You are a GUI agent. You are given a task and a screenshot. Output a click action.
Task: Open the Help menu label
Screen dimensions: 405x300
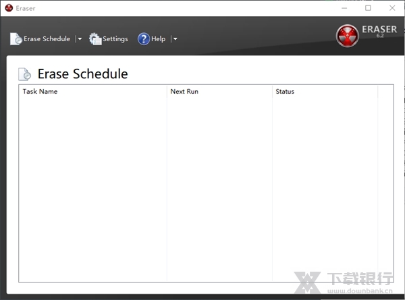(x=158, y=39)
